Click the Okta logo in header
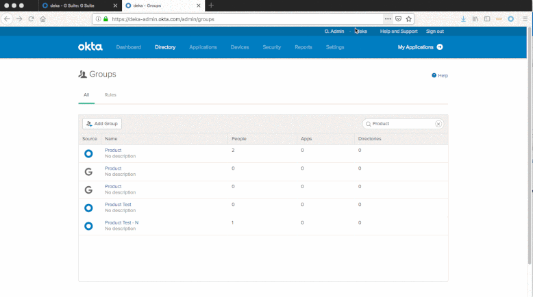Image resolution: width=533 pixels, height=297 pixels. pos(90,47)
